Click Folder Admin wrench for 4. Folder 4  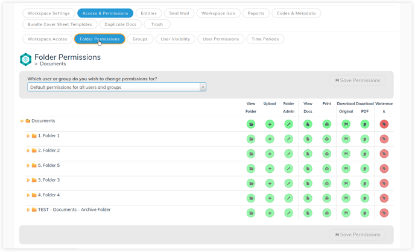[289, 198]
